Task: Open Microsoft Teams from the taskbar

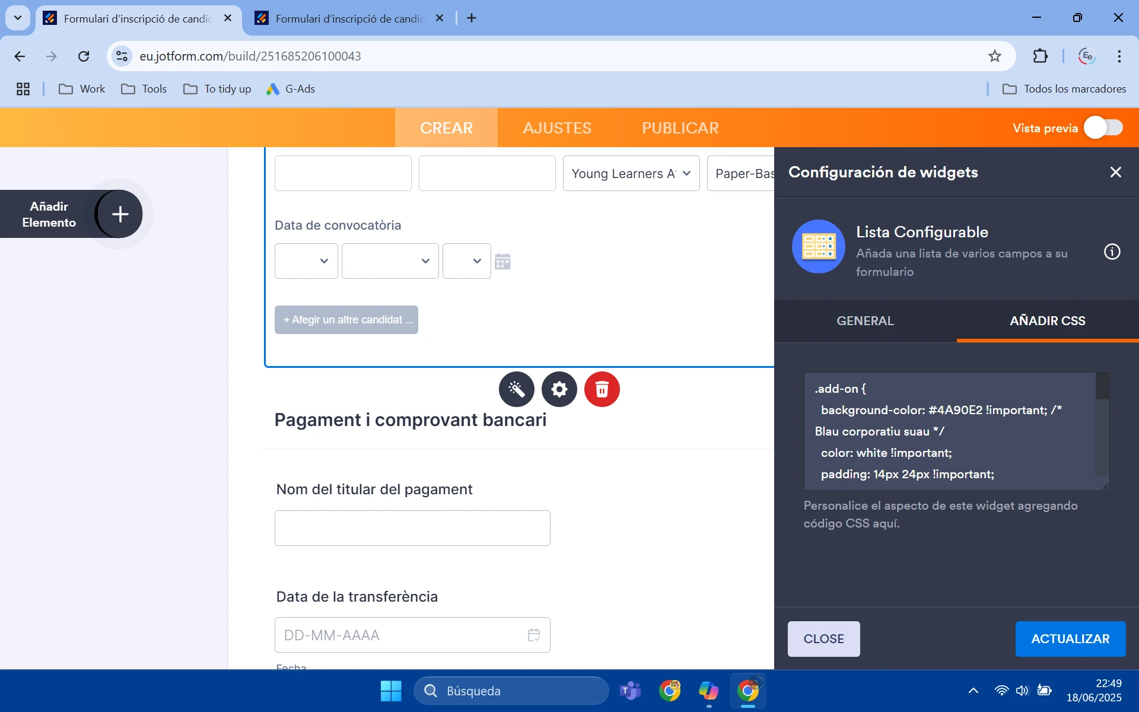Action: point(631,691)
